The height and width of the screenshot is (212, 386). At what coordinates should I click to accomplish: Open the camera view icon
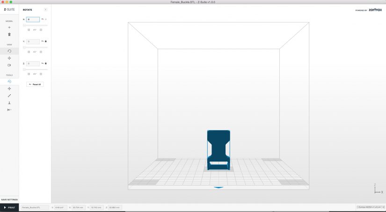coord(9,65)
